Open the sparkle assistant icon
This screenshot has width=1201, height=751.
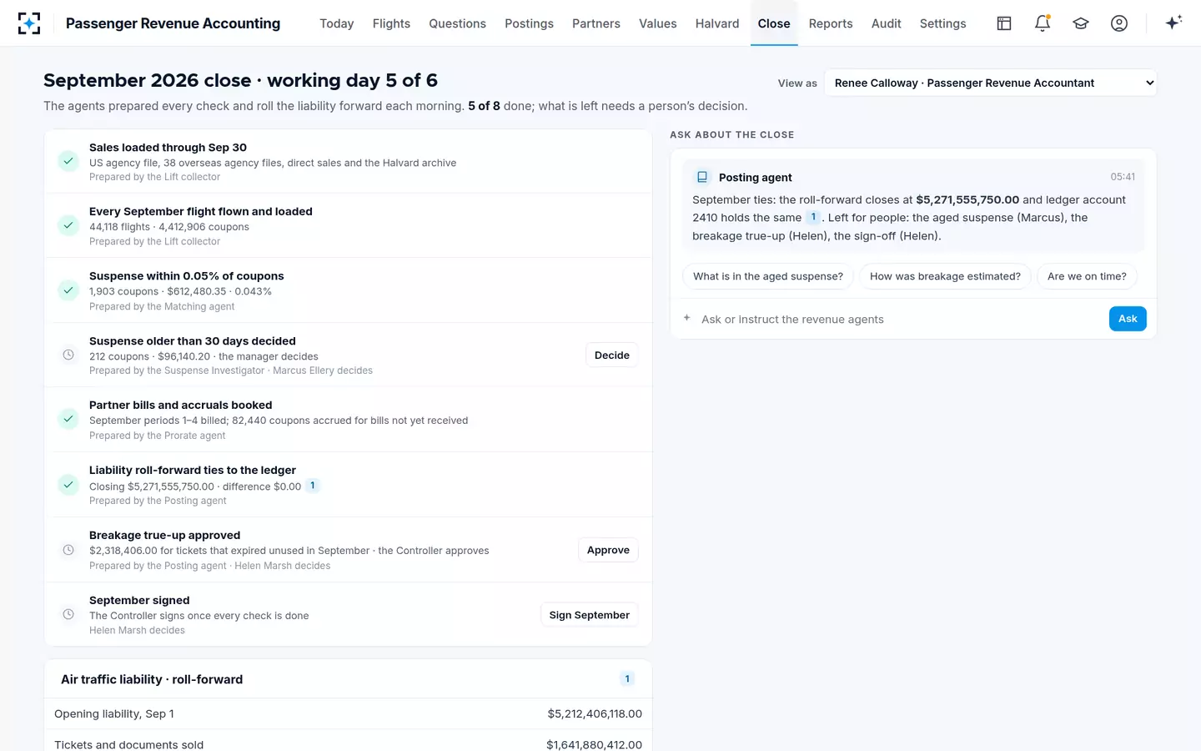[x=1173, y=23]
